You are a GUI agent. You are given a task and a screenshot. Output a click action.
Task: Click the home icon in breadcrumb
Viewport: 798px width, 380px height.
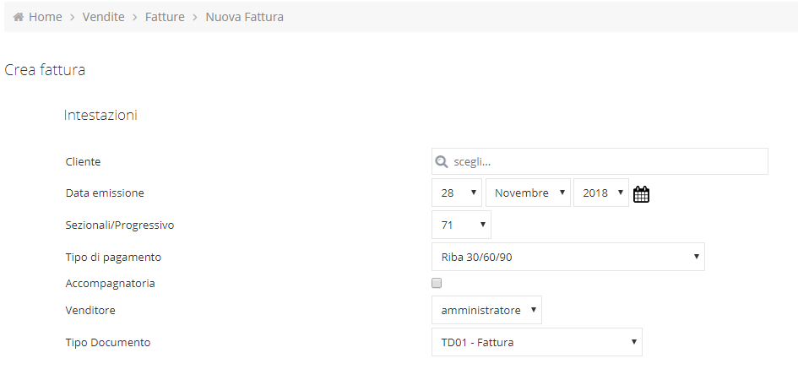pyautogui.click(x=19, y=17)
